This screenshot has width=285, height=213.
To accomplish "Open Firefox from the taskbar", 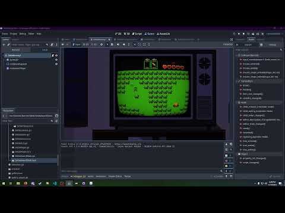I will click(26, 183).
